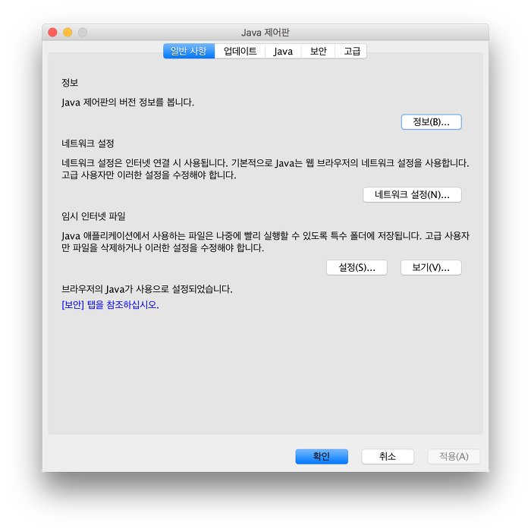The height and width of the screenshot is (532, 531).
Task: Select the Java tab
Action: pos(283,52)
